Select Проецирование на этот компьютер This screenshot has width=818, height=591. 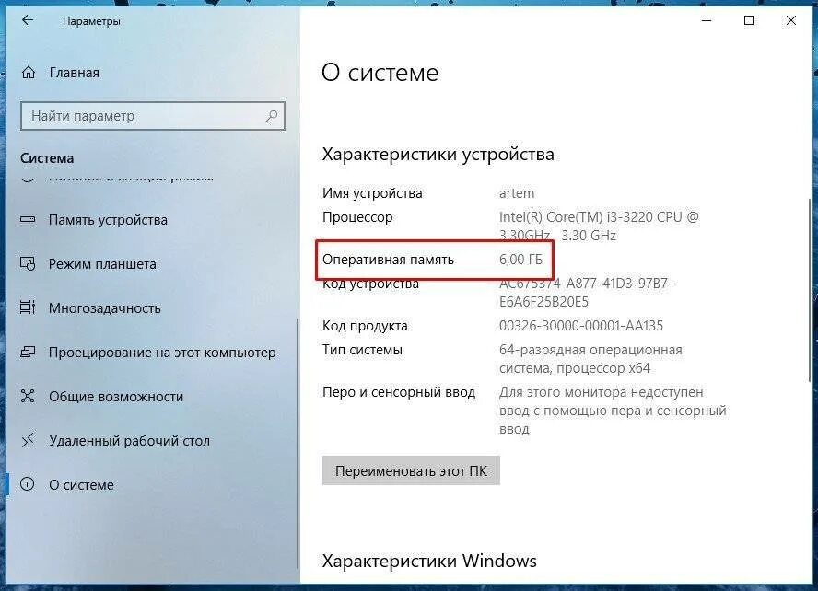tap(162, 353)
